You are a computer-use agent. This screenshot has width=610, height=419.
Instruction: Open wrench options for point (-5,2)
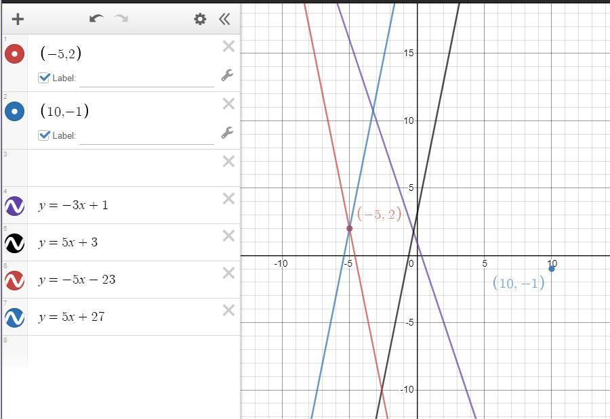[227, 75]
